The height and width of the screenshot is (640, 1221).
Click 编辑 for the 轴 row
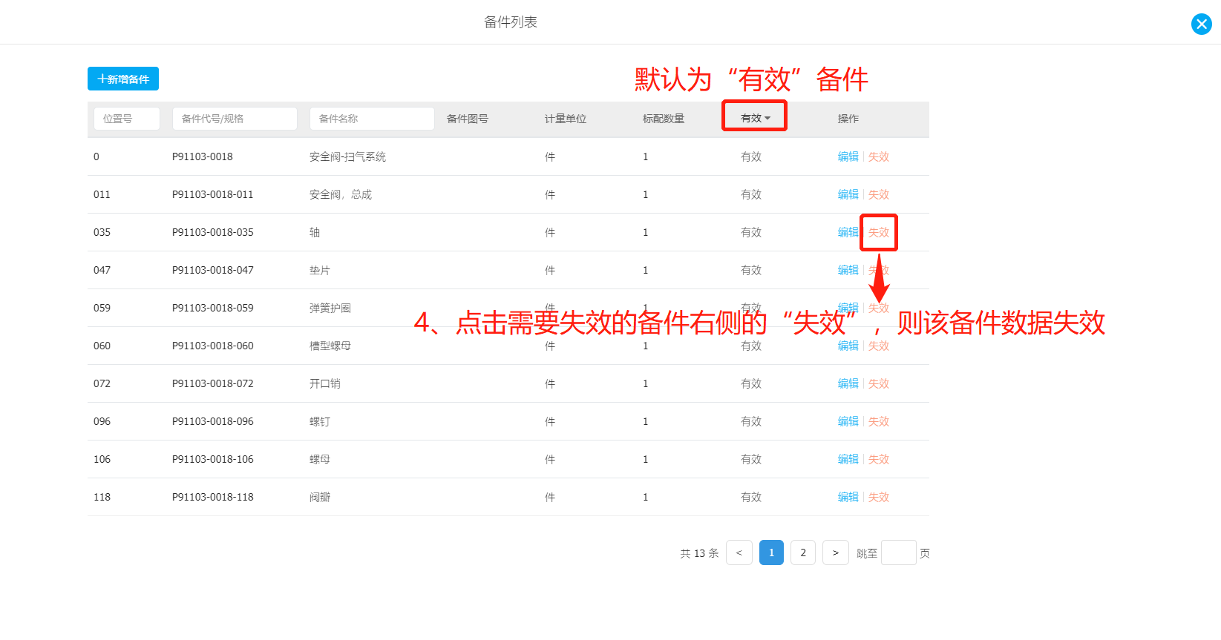click(x=848, y=232)
